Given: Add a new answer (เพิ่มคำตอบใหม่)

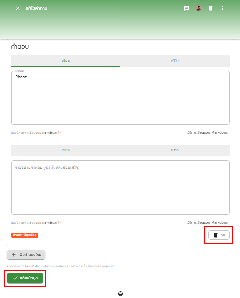Looking at the screenshot, I should [26, 255].
